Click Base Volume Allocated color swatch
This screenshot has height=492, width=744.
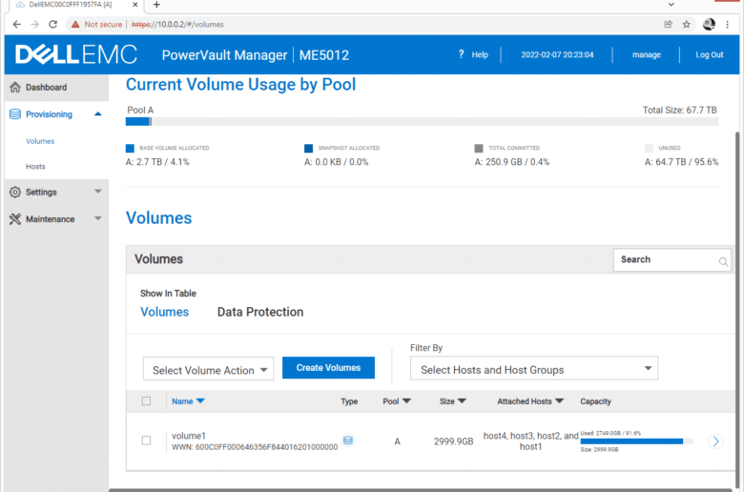click(x=130, y=149)
